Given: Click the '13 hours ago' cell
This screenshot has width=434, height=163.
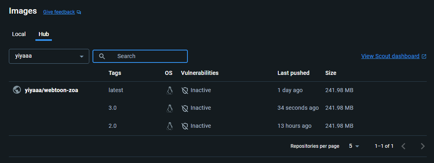Looking at the screenshot, I should [x=294, y=126].
